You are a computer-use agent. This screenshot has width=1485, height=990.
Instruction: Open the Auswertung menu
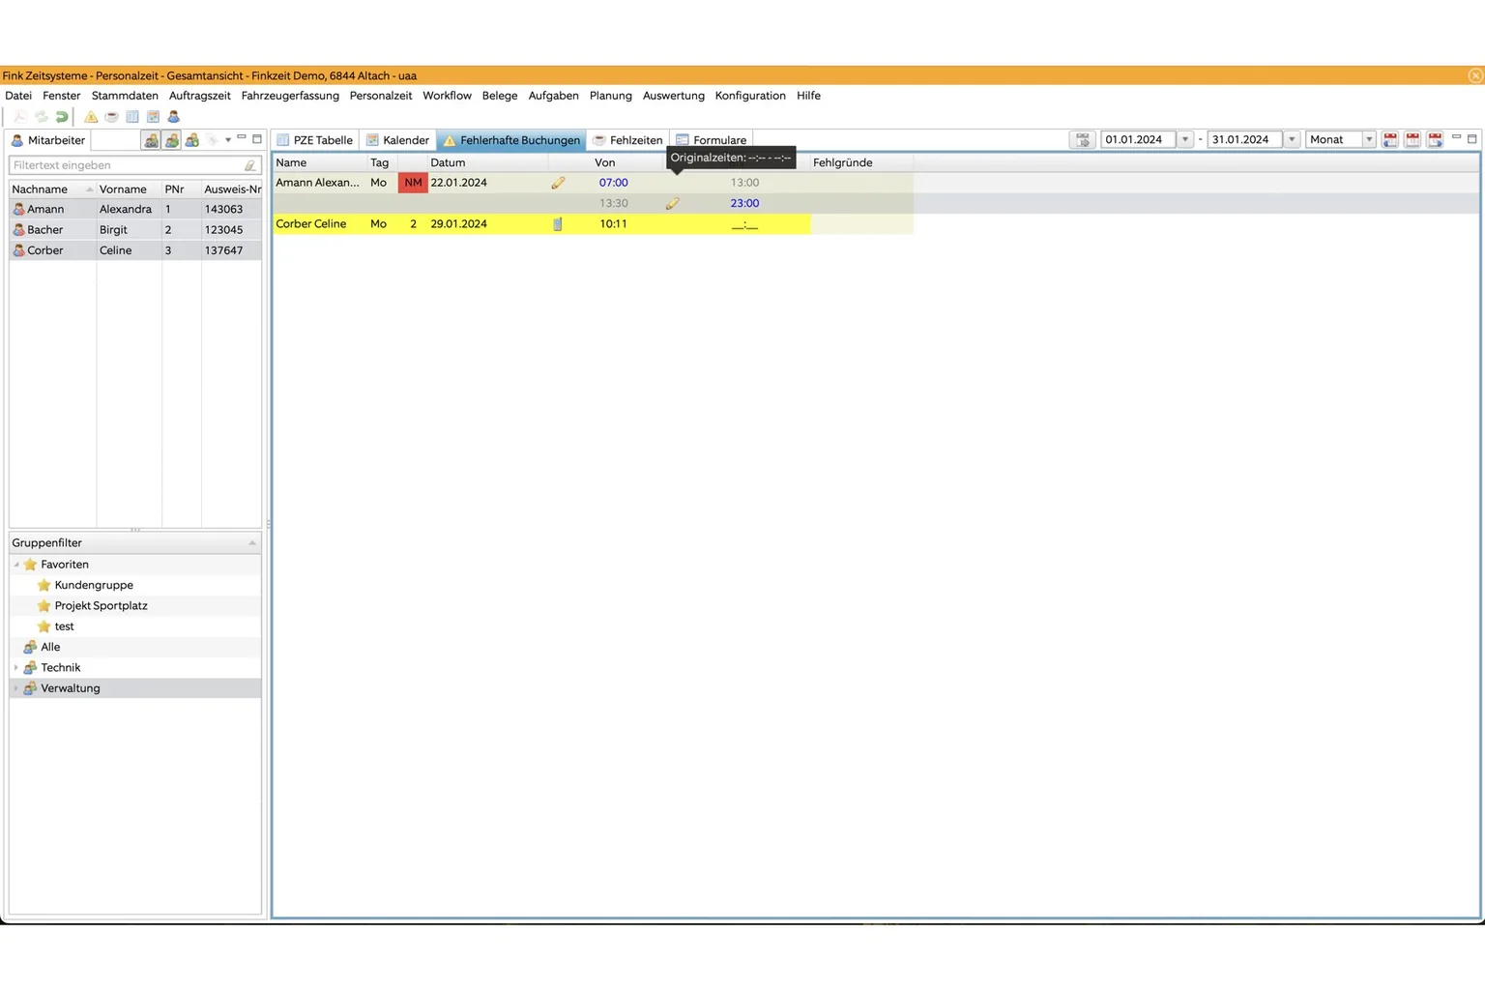pos(674,96)
